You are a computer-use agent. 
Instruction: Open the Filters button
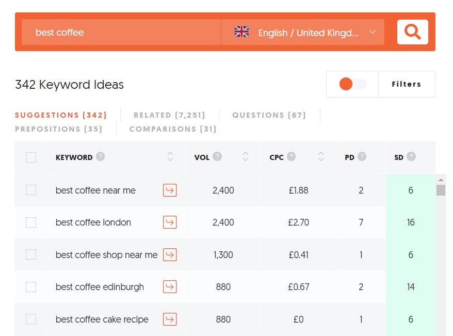point(406,84)
